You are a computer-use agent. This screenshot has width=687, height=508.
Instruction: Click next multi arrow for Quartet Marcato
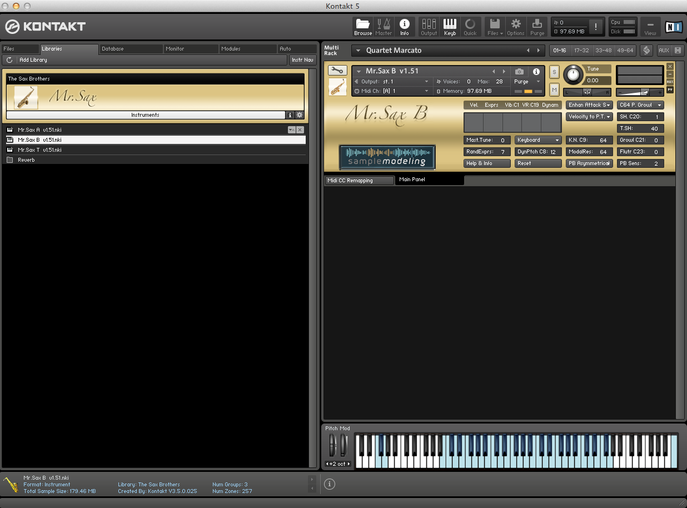[538, 51]
